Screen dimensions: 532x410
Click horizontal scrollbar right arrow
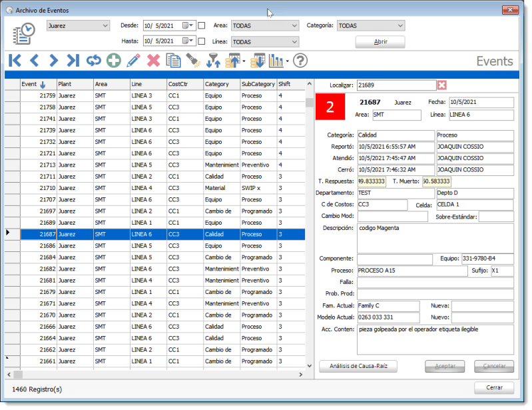point(300,375)
